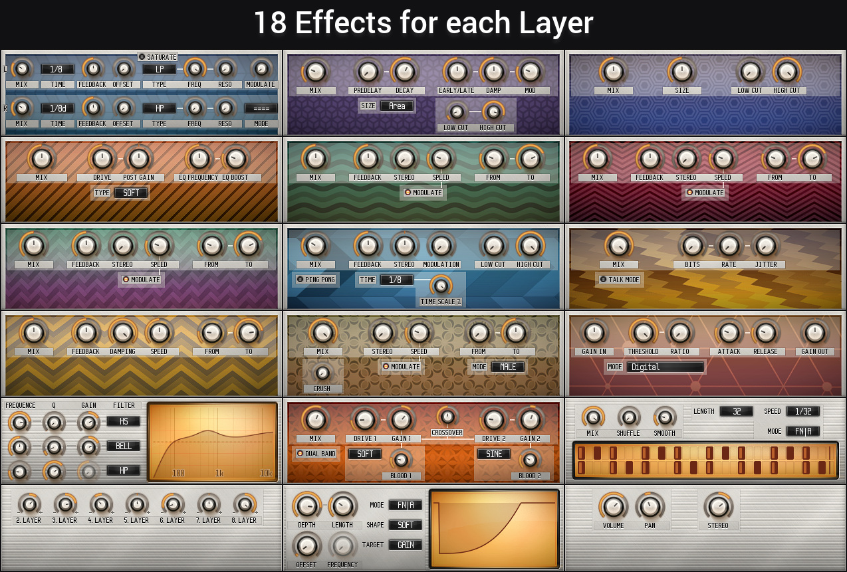Select the BELL filter type button
Screen dimensions: 847x572
pos(124,446)
